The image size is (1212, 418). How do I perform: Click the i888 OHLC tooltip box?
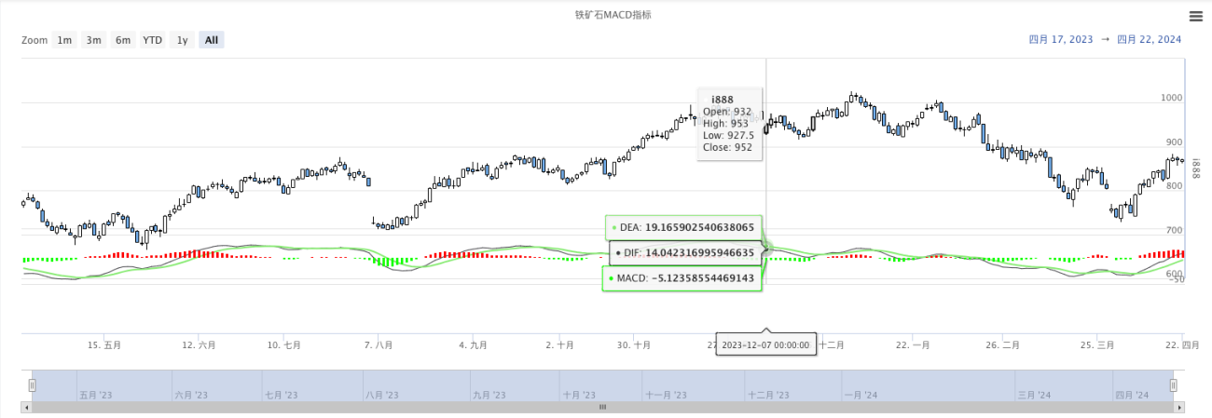coord(730,123)
